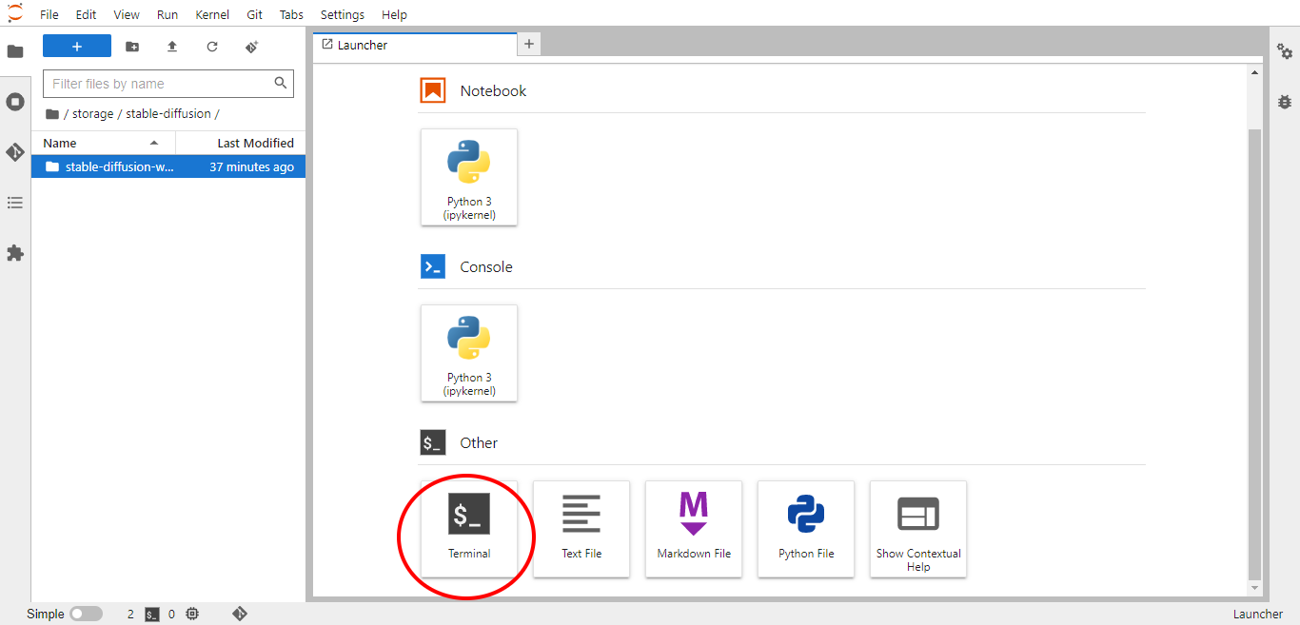Show the Table of Contents sidebar
The height and width of the screenshot is (625, 1300).
coord(15,203)
